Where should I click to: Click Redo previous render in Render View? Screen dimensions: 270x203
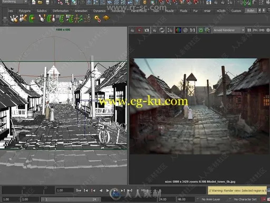tap(133, 30)
